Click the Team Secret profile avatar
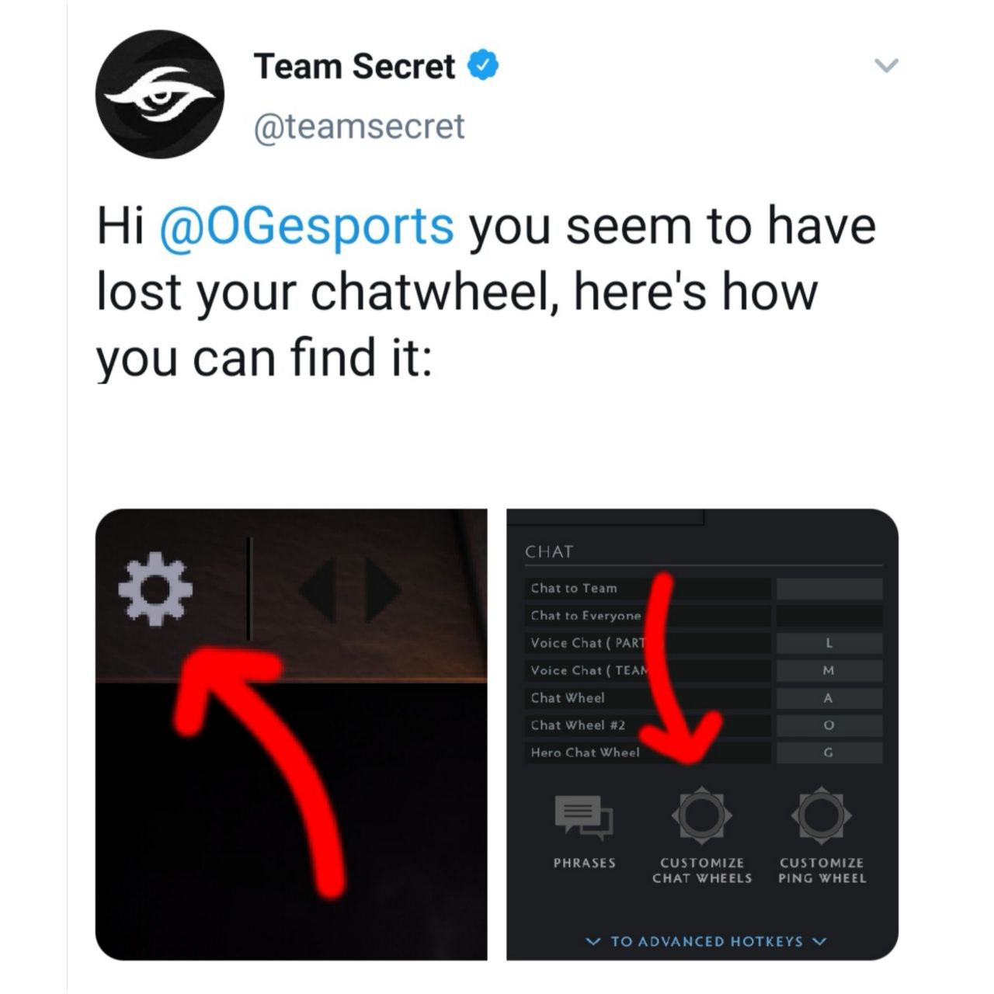Viewport: 994px width, 994px height. [x=160, y=94]
